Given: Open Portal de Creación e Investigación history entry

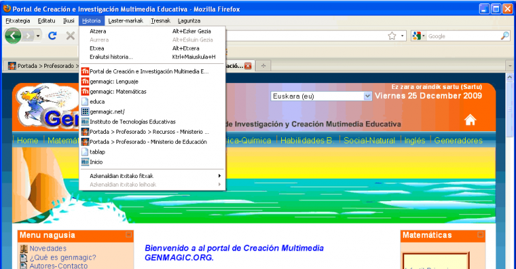Looking at the screenshot, I should [152, 71].
